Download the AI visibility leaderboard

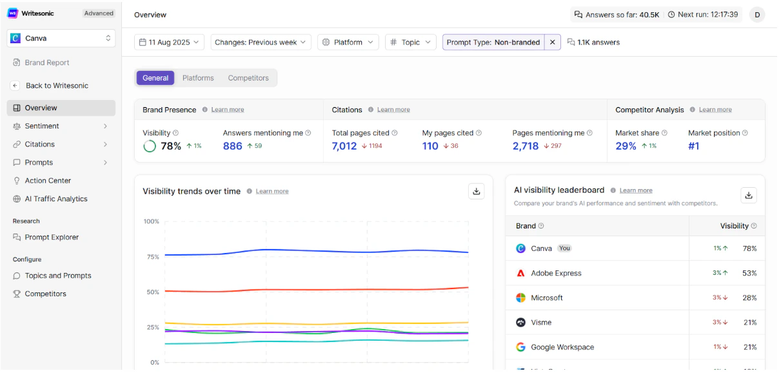[x=749, y=195]
